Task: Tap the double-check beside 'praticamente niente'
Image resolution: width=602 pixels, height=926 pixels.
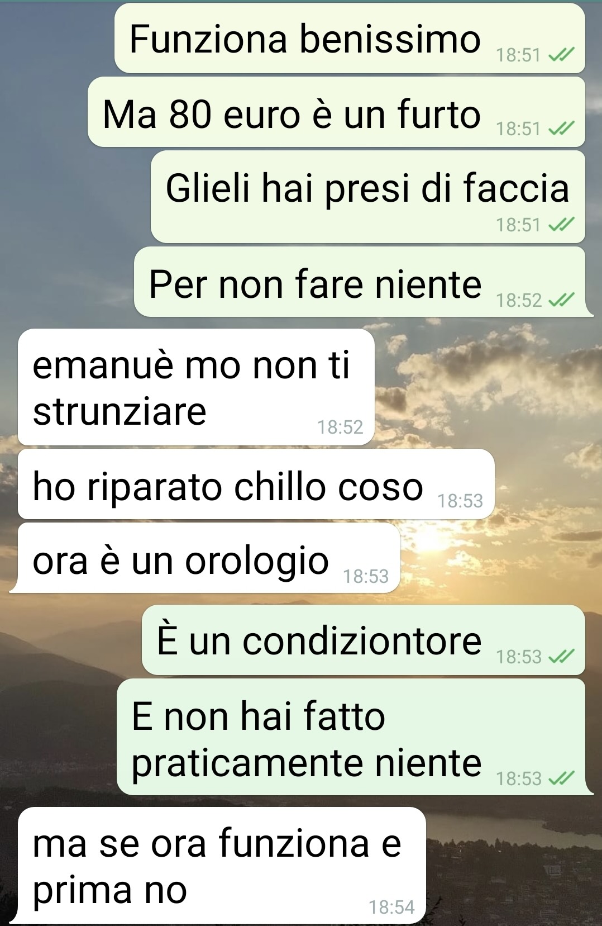Action: [561, 778]
